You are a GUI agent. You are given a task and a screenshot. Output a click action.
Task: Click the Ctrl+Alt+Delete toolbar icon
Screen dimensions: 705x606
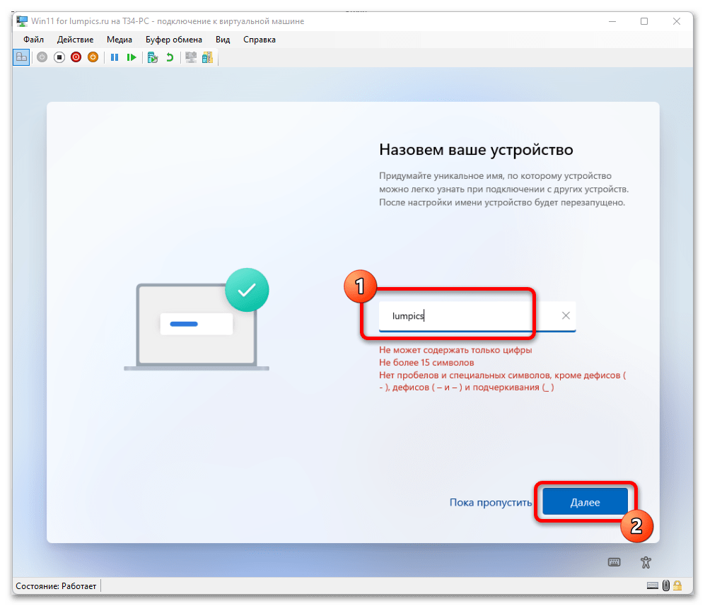[22, 57]
